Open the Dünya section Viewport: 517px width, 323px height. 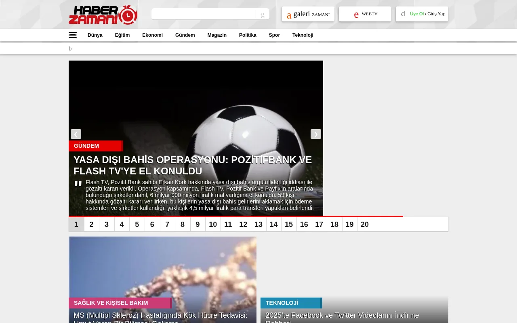pyautogui.click(x=95, y=35)
